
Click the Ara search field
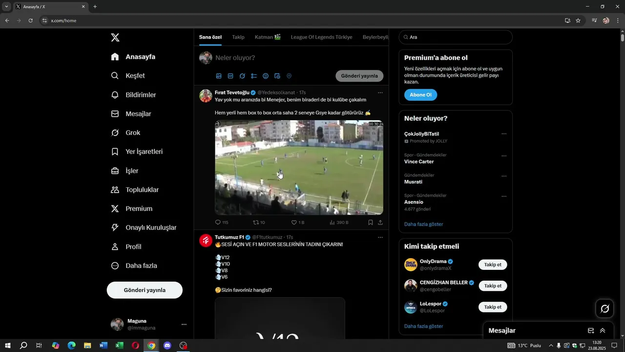point(456,37)
